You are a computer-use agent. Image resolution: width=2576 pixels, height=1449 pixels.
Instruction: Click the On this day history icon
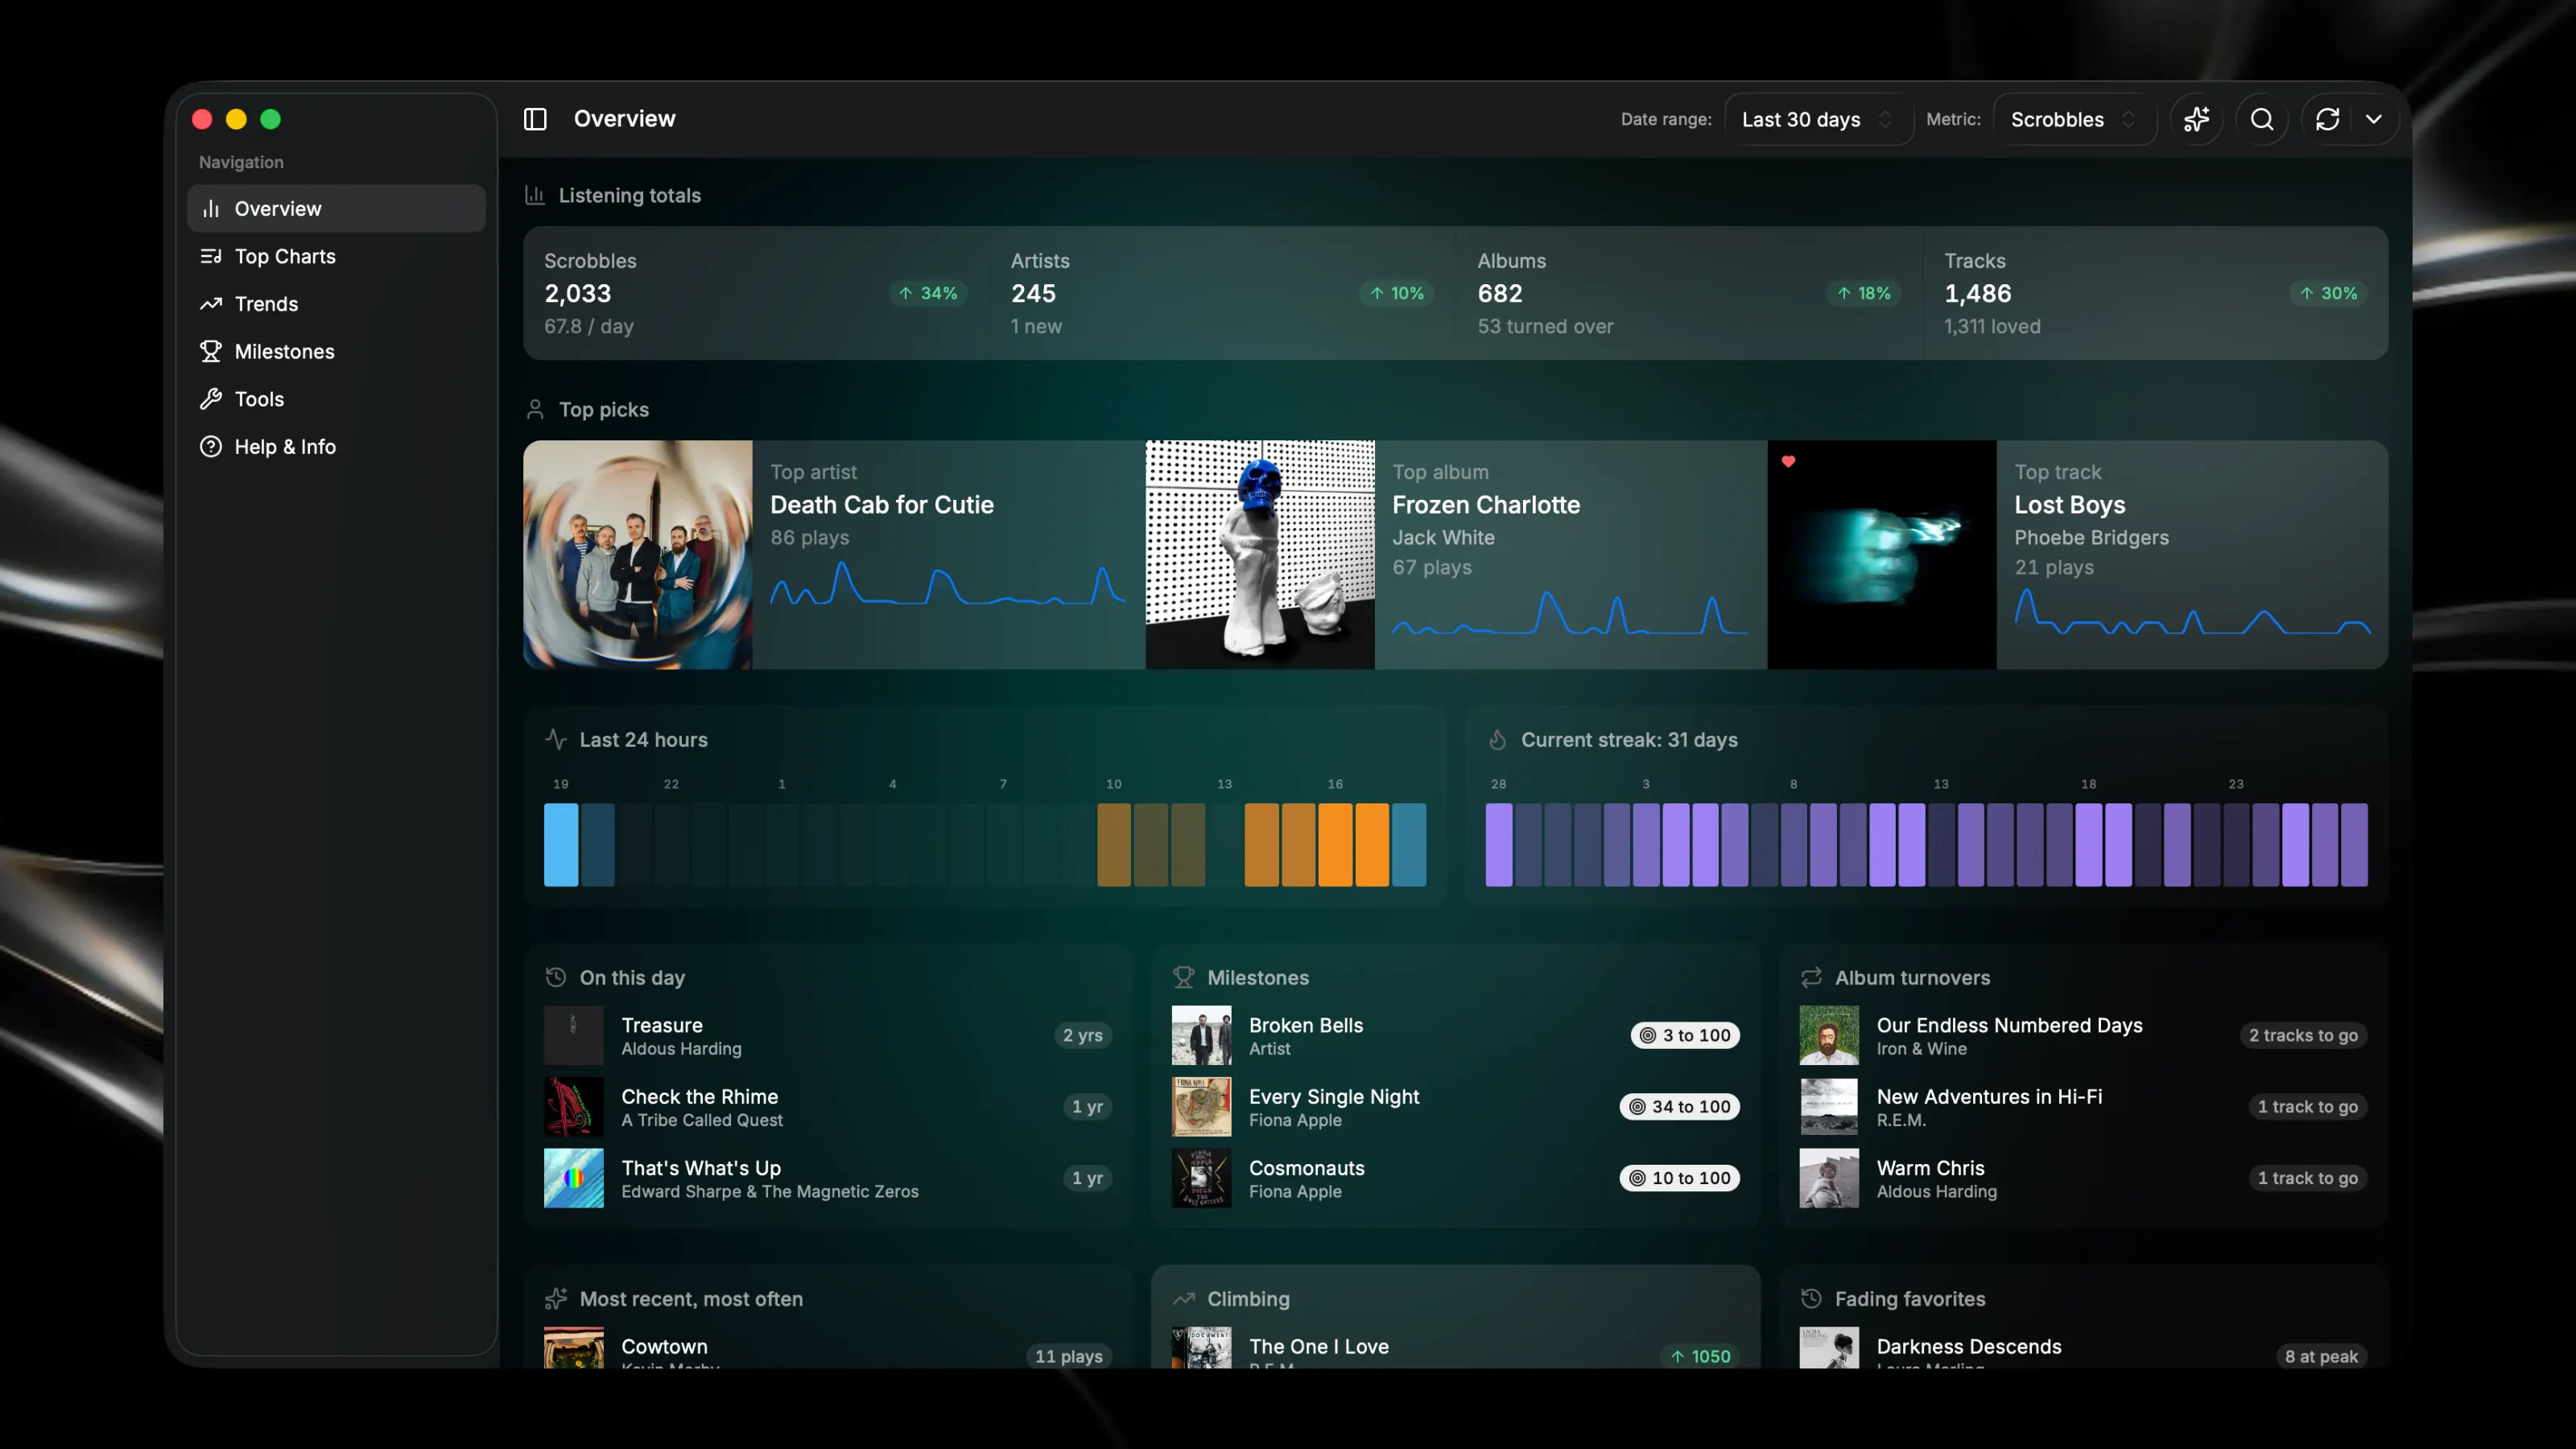[556, 977]
